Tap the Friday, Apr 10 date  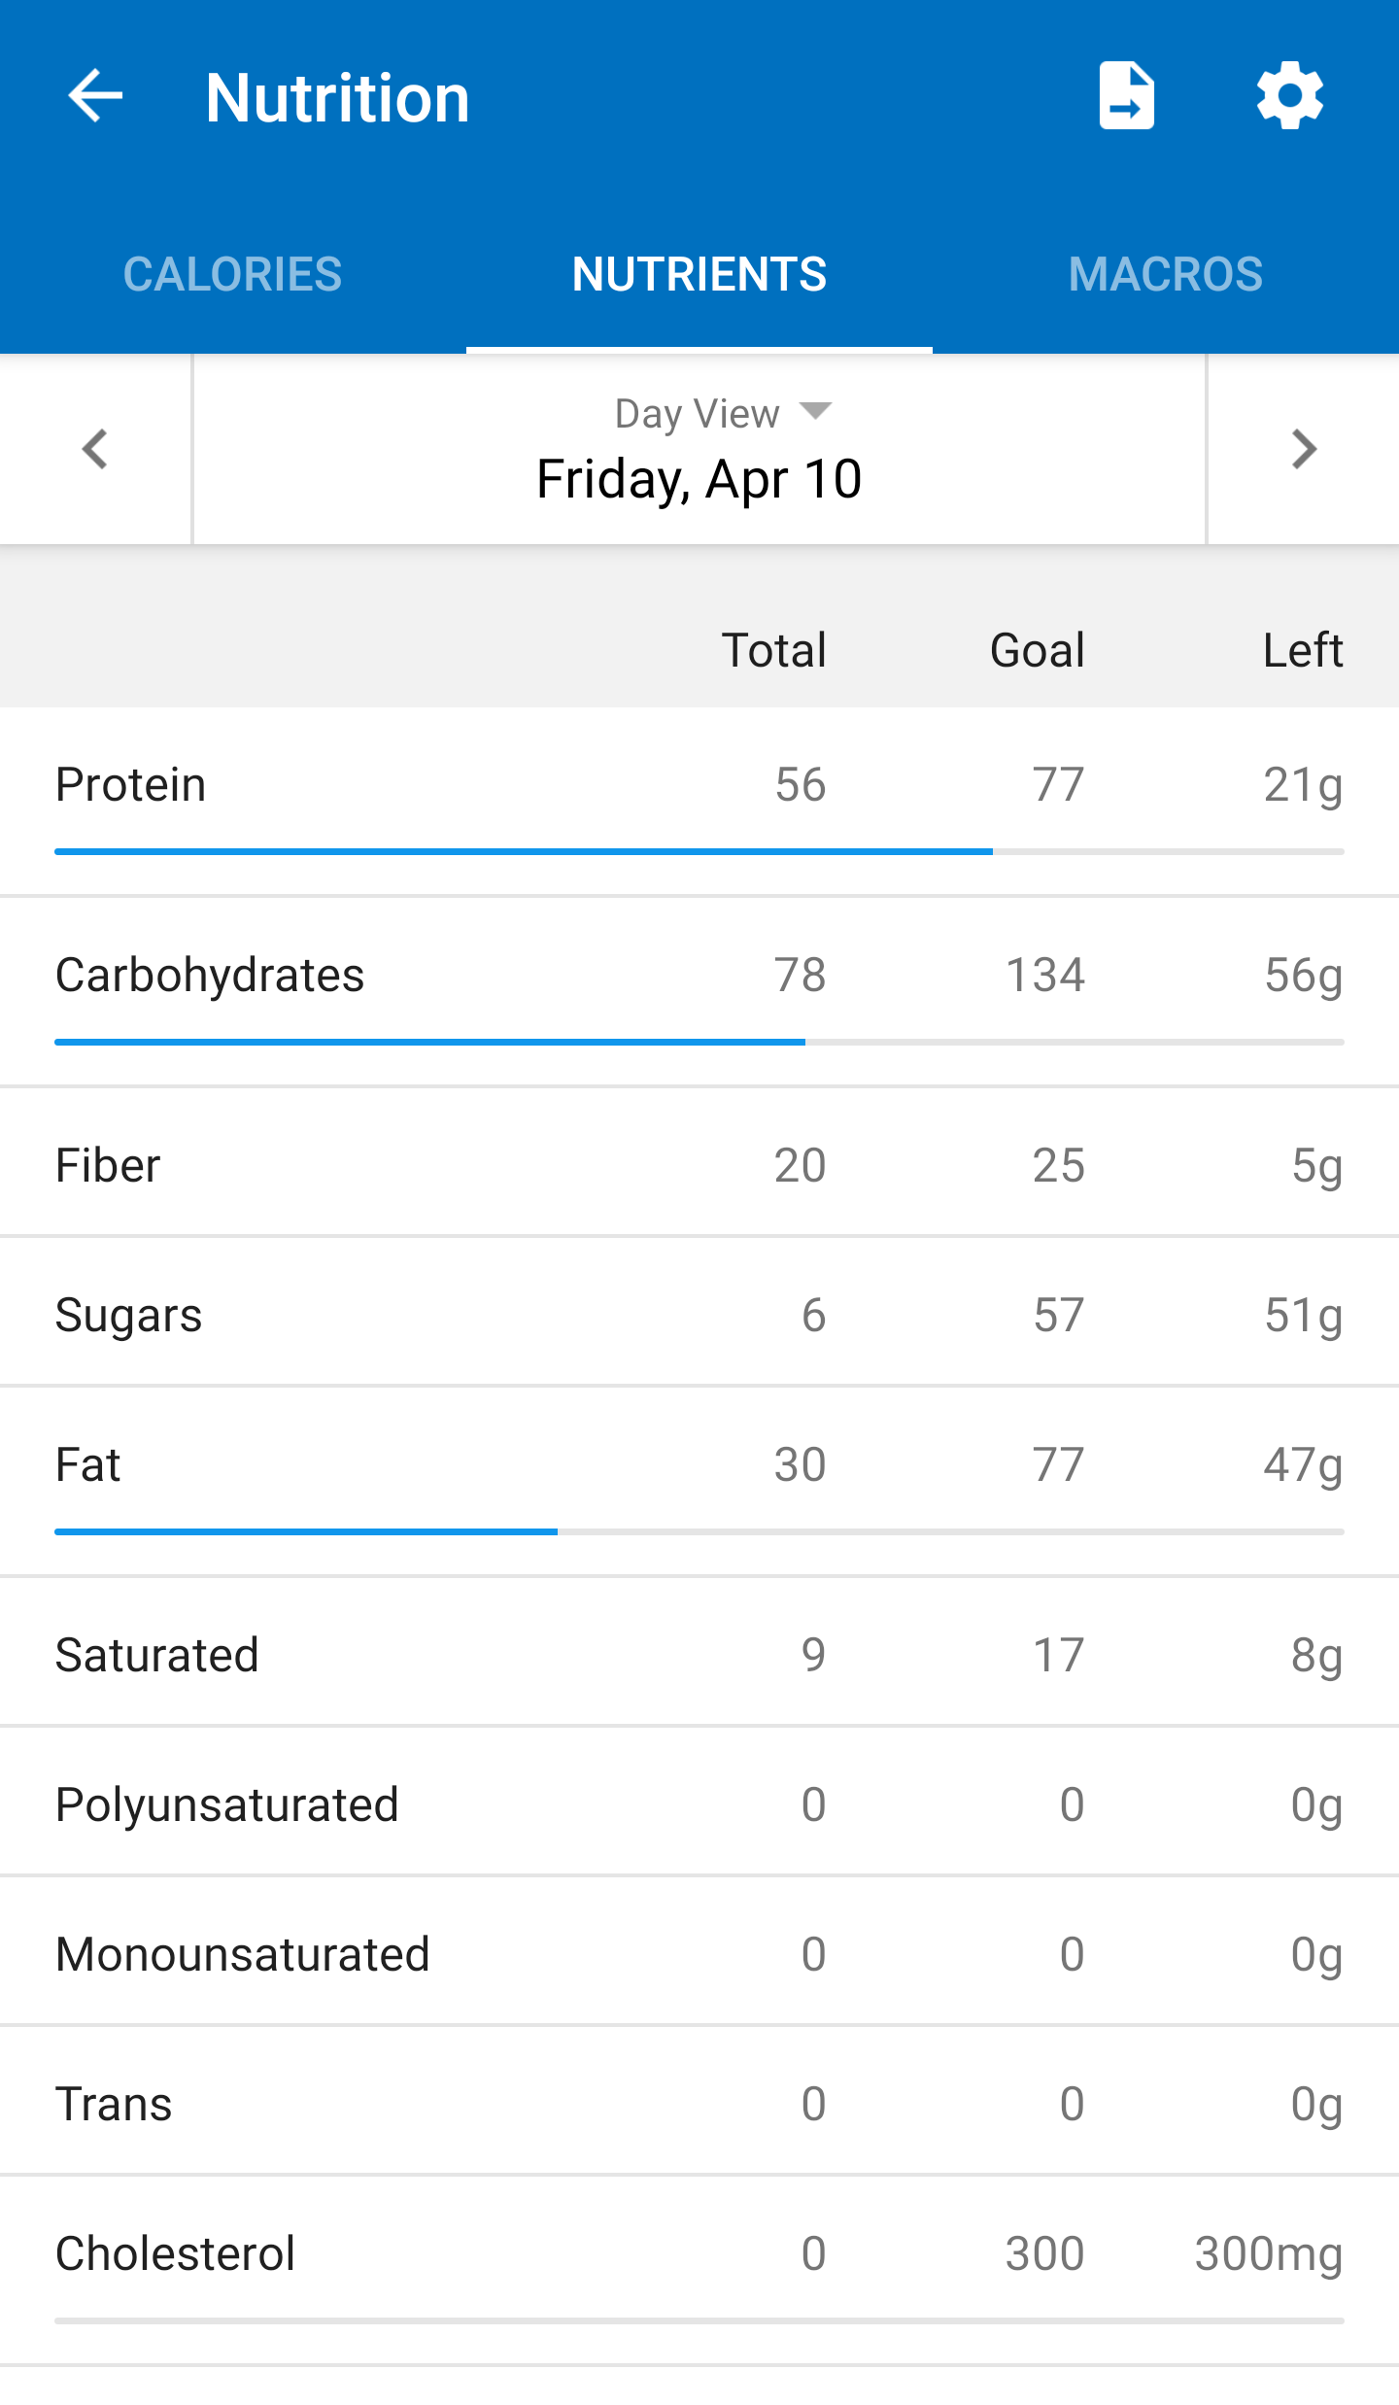point(699,479)
